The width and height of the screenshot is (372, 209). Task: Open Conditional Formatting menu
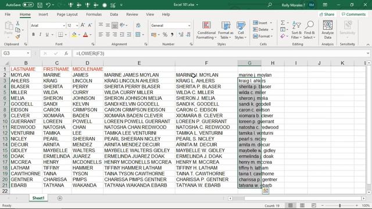(206, 30)
